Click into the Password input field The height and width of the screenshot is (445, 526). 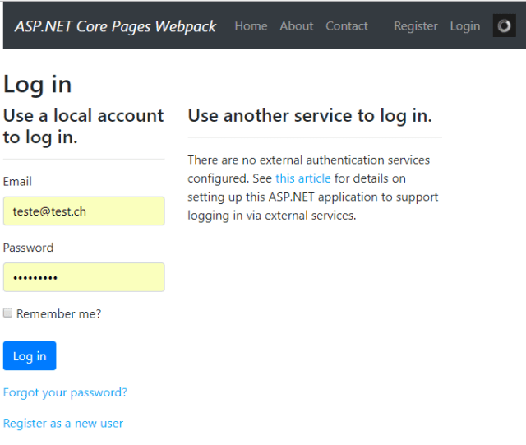coord(84,277)
